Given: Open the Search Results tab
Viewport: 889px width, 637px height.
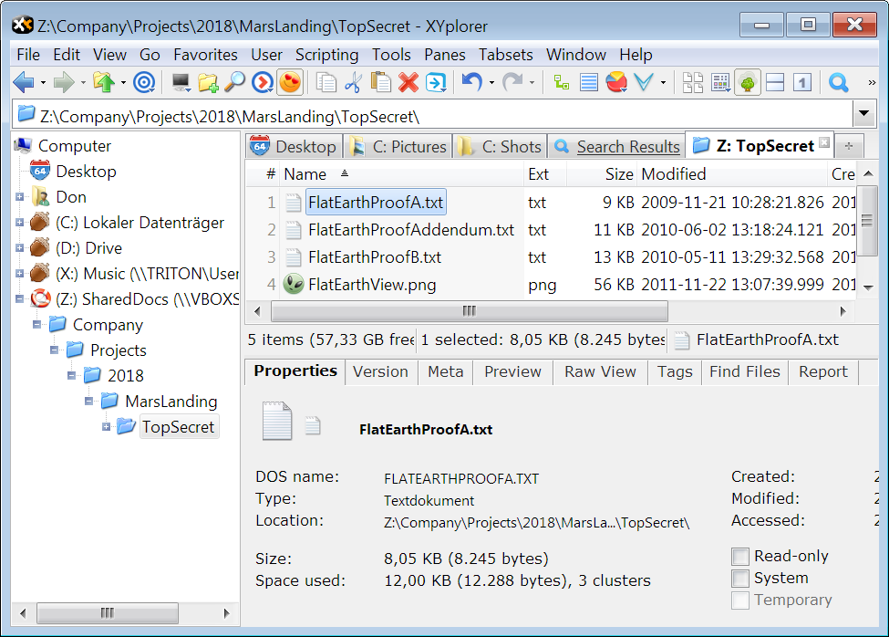Looking at the screenshot, I should point(627,147).
